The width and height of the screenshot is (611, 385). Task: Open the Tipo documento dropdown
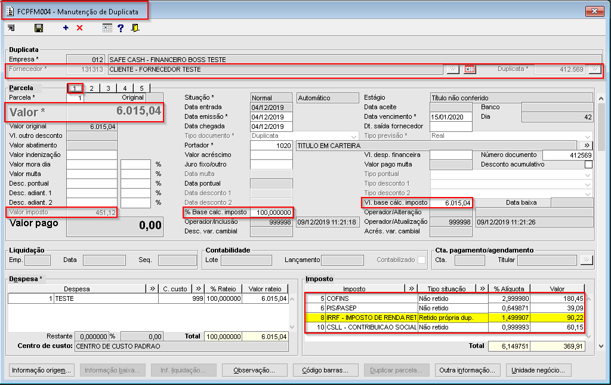[353, 136]
